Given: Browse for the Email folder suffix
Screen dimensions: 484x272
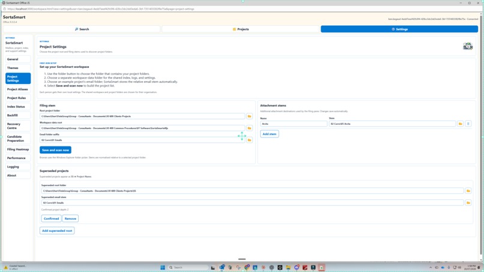Looking at the screenshot, I should [249, 140].
